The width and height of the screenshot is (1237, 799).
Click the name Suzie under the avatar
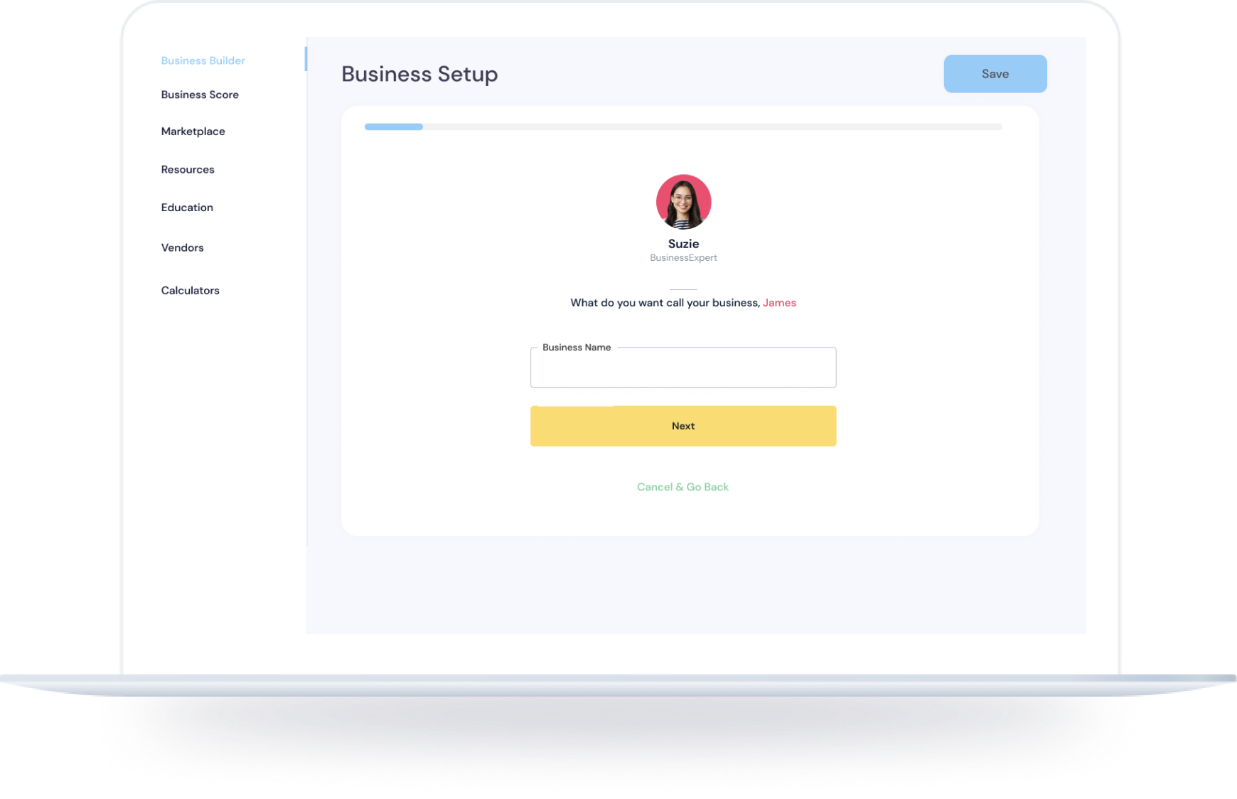click(683, 244)
